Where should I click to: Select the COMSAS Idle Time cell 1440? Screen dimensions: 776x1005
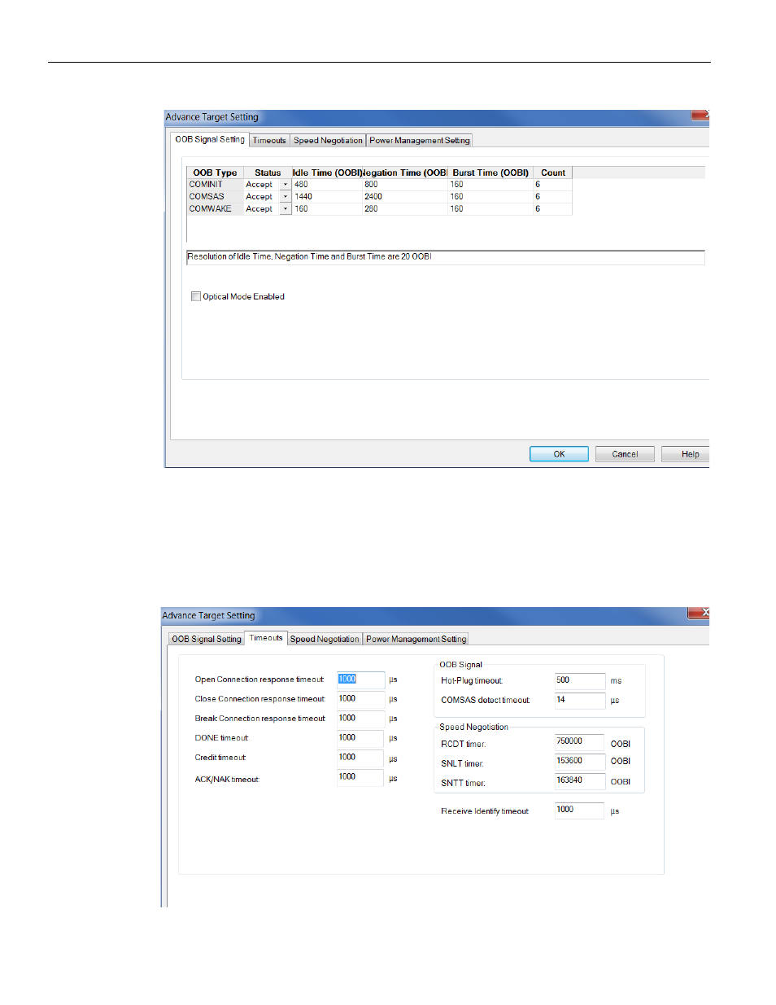pyautogui.click(x=327, y=197)
